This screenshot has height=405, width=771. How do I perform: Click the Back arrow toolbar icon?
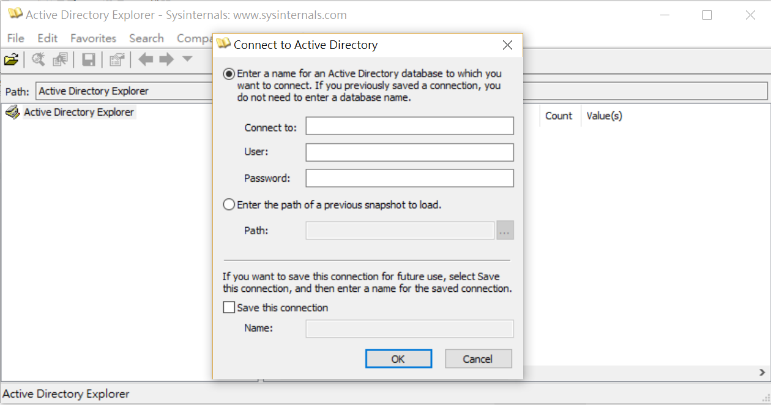[146, 59]
